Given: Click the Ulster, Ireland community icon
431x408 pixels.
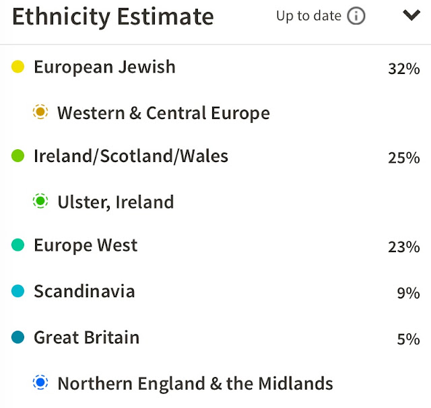Looking at the screenshot, I should (x=40, y=201).
